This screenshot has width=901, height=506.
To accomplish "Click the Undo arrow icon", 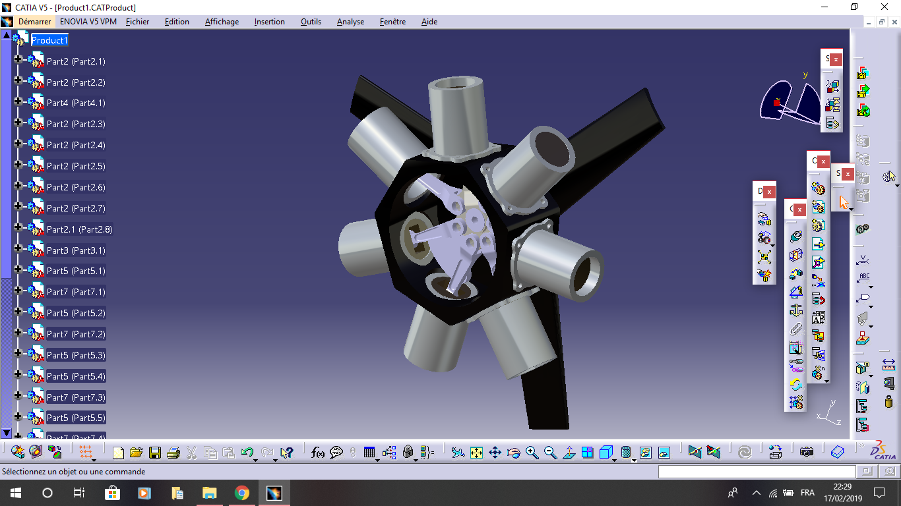I will (247, 453).
